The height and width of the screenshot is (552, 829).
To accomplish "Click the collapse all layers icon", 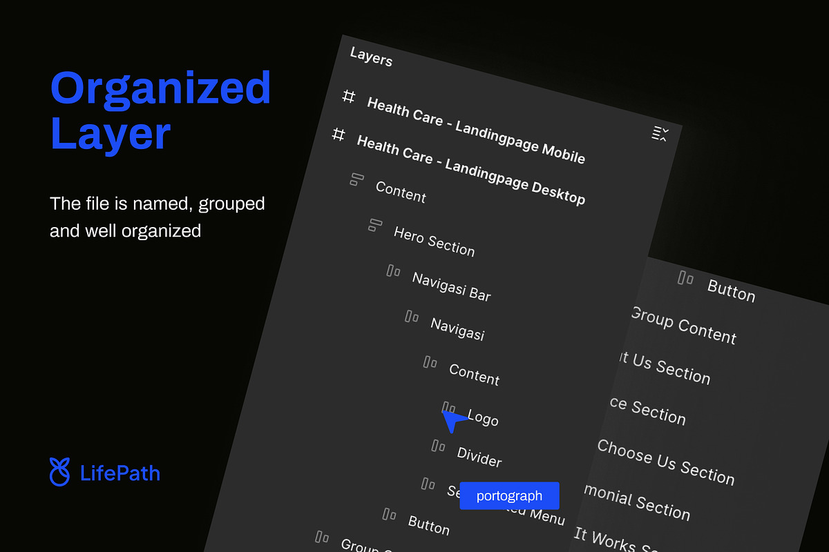I will coord(660,134).
